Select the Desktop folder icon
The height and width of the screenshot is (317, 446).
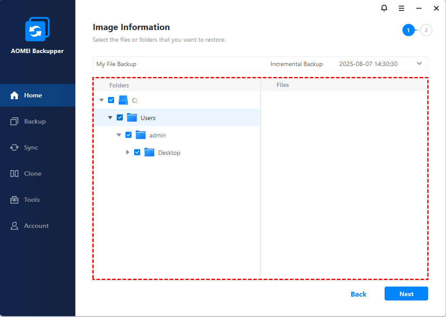click(149, 152)
